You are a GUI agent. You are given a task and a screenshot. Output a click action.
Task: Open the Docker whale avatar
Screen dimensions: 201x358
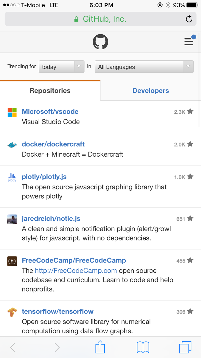pos(12,145)
